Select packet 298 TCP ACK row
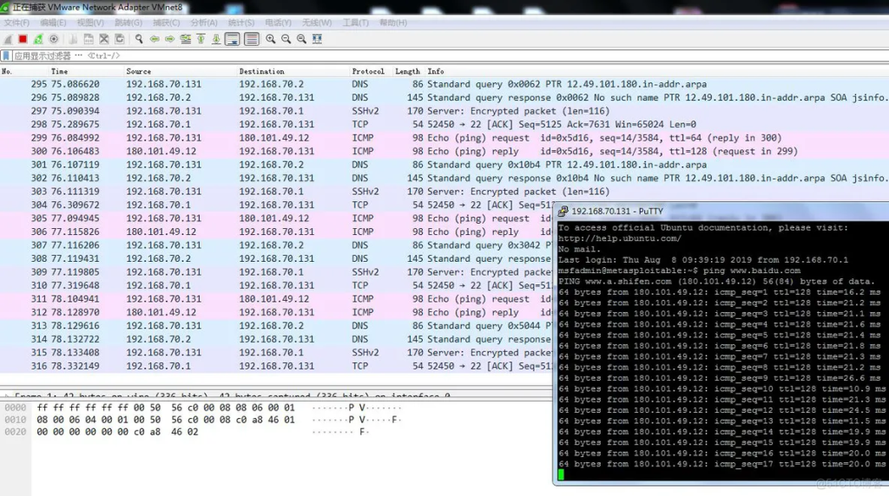The image size is (889, 496). point(444,124)
